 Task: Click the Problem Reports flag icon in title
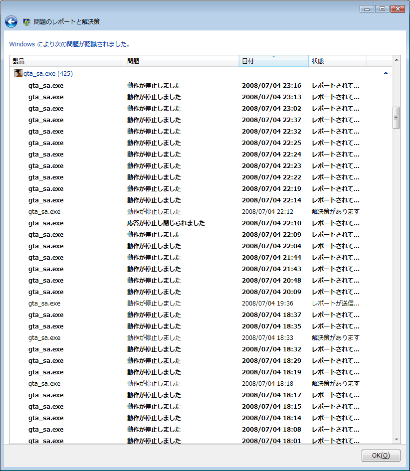coord(26,22)
